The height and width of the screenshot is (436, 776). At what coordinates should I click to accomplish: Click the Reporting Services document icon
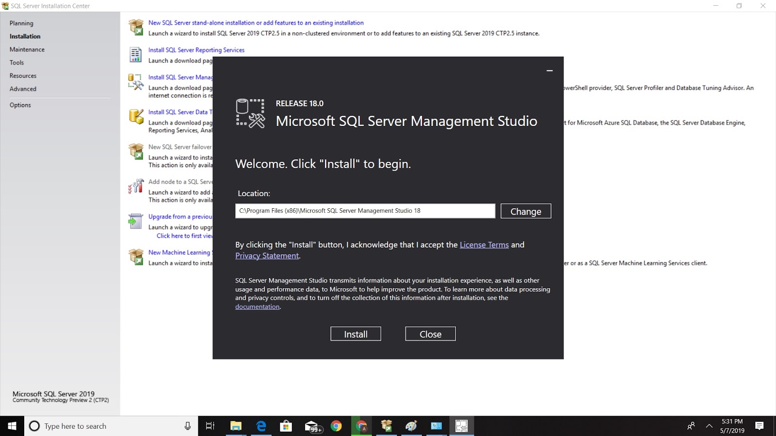pos(136,54)
